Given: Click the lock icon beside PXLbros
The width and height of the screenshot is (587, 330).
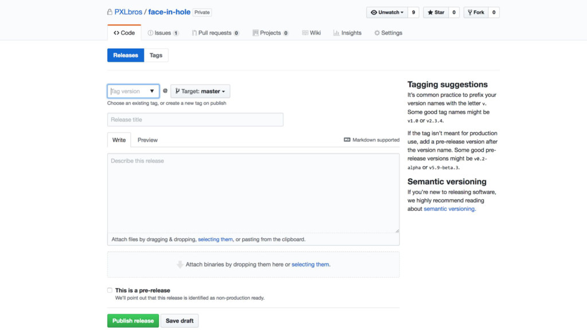Looking at the screenshot, I should [x=109, y=12].
